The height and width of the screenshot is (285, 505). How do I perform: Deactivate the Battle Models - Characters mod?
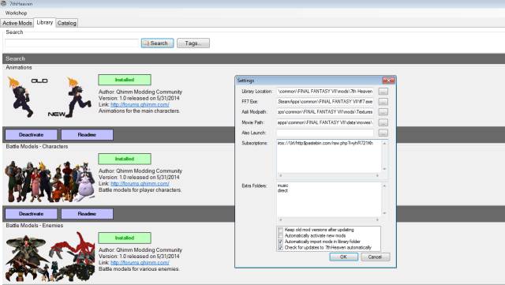coord(32,214)
